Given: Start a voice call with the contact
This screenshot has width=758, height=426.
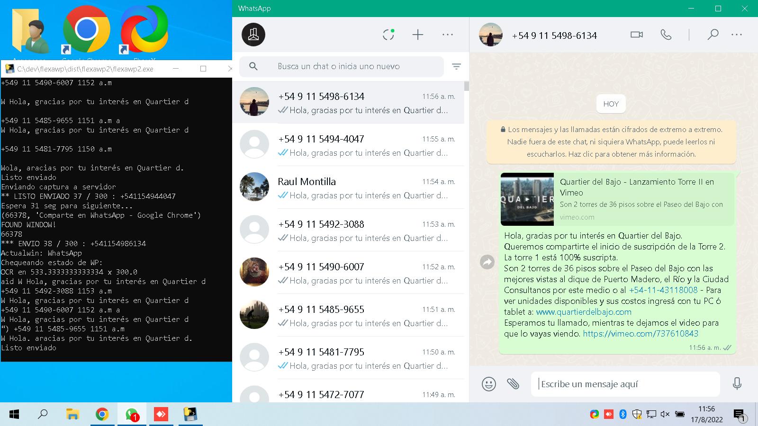Looking at the screenshot, I should click(x=666, y=35).
